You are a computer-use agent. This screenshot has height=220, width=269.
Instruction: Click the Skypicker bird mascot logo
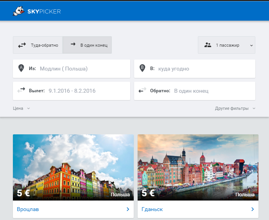coord(18,11)
